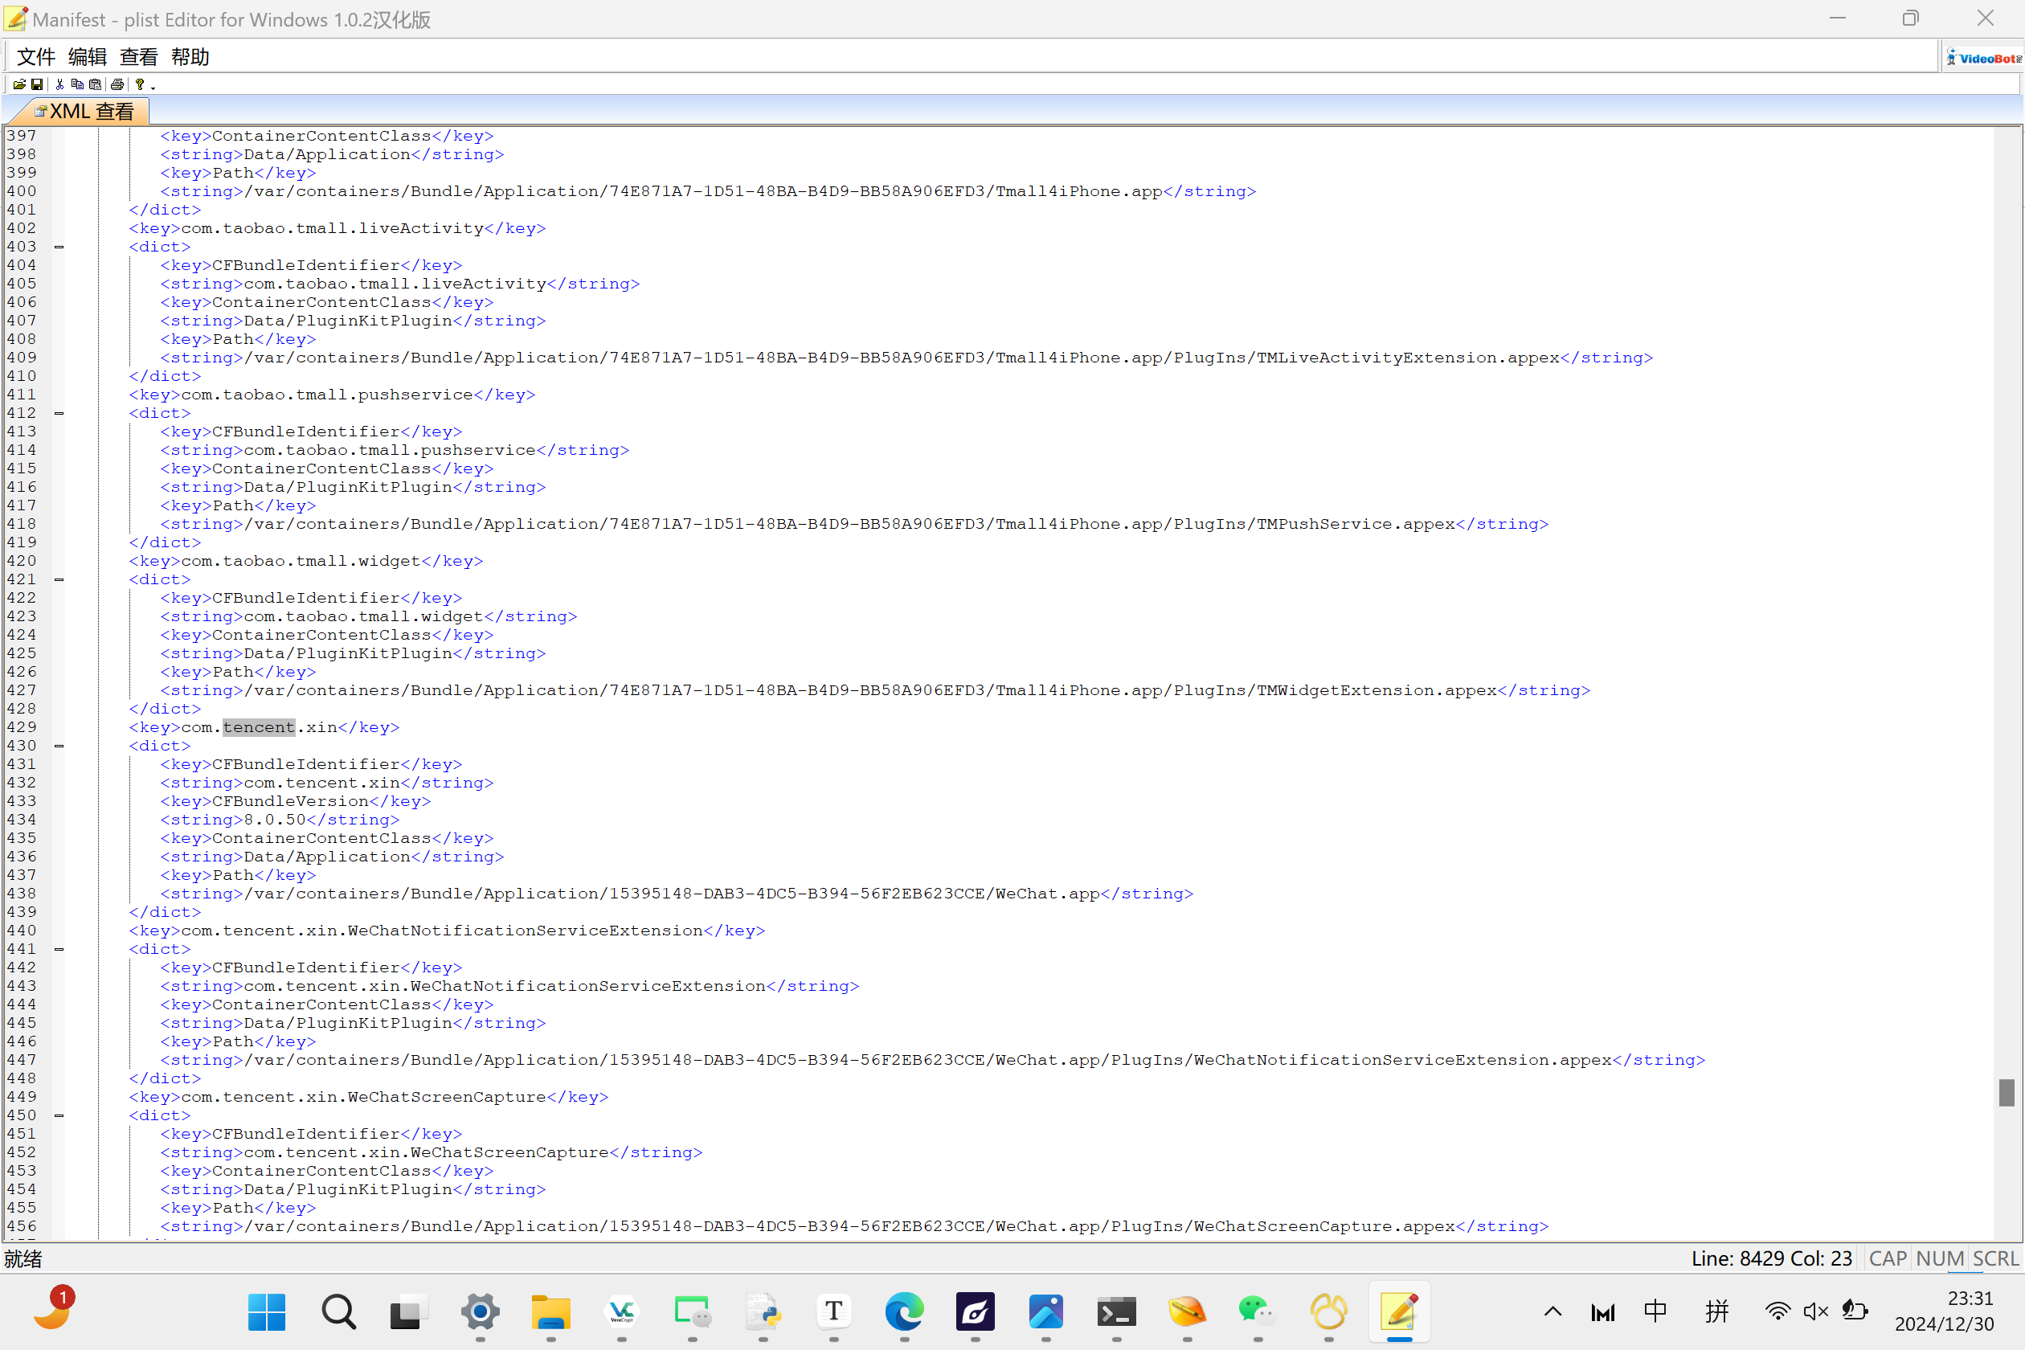The width and height of the screenshot is (2025, 1350).
Task: Click the Cut scissors icon
Action: tap(59, 84)
